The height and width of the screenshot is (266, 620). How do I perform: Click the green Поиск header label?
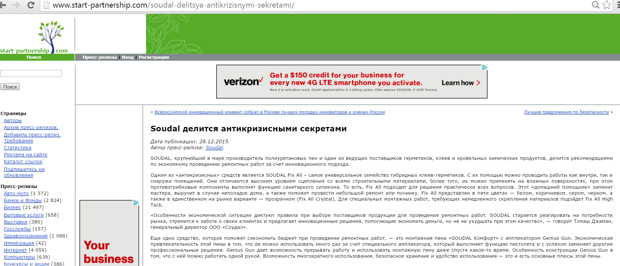point(34,57)
